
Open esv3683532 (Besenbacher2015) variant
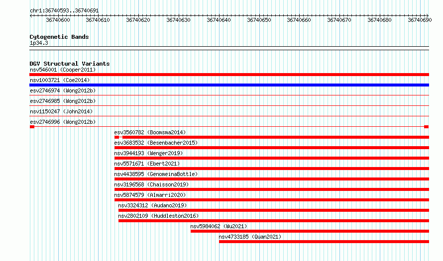coord(156,143)
